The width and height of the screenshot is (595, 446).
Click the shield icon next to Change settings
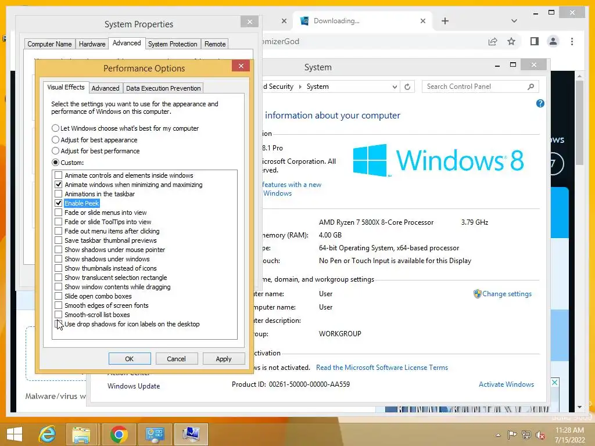[x=477, y=294]
